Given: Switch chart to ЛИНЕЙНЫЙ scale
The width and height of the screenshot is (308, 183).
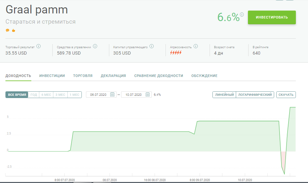Looking at the screenshot, I should click(x=224, y=95).
